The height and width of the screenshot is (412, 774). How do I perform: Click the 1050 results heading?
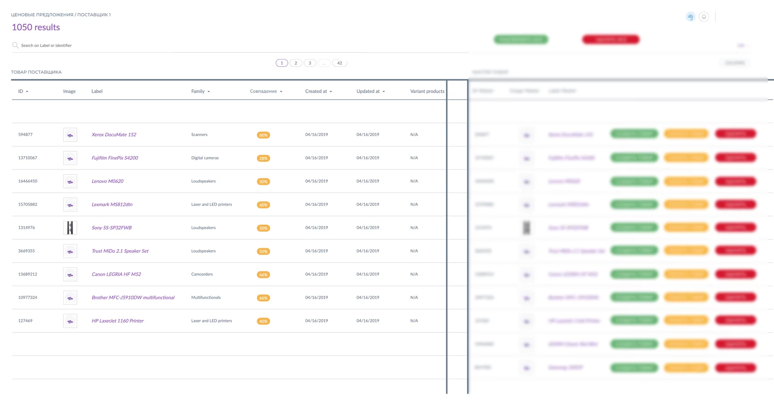[36, 27]
